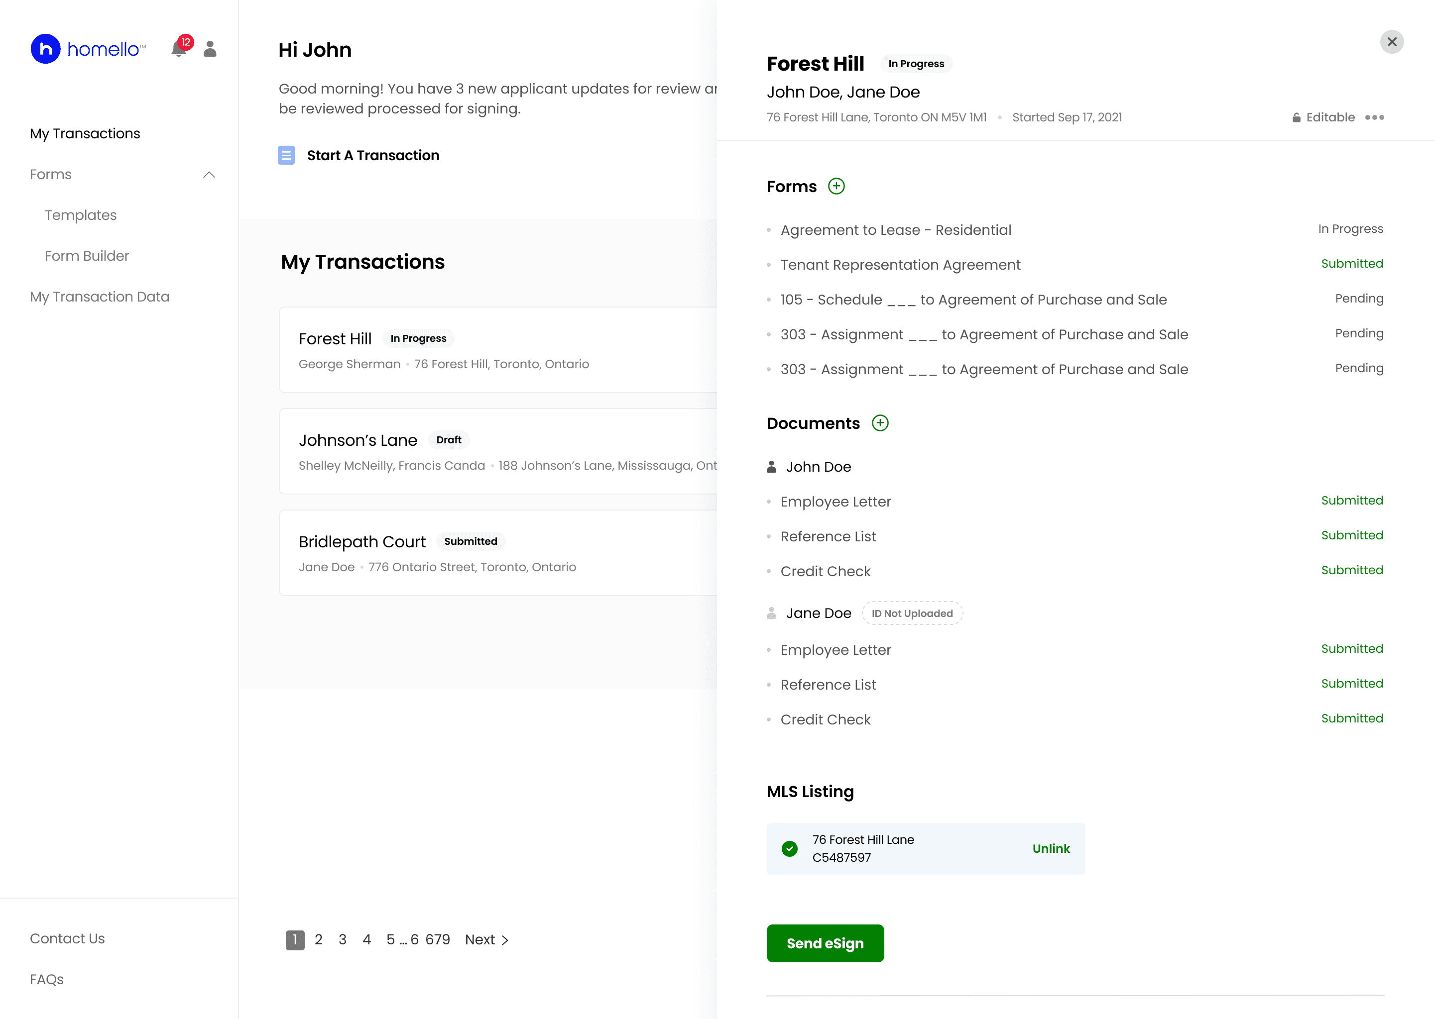Click the homello logo

89,49
